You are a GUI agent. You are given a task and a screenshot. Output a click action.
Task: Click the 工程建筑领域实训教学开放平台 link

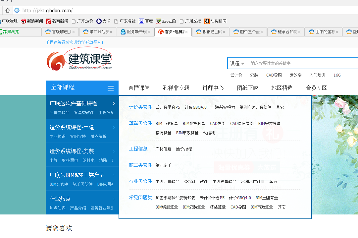75,42
